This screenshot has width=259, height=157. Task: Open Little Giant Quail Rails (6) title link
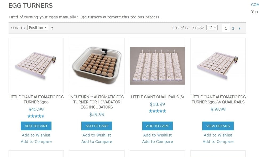[157, 97]
